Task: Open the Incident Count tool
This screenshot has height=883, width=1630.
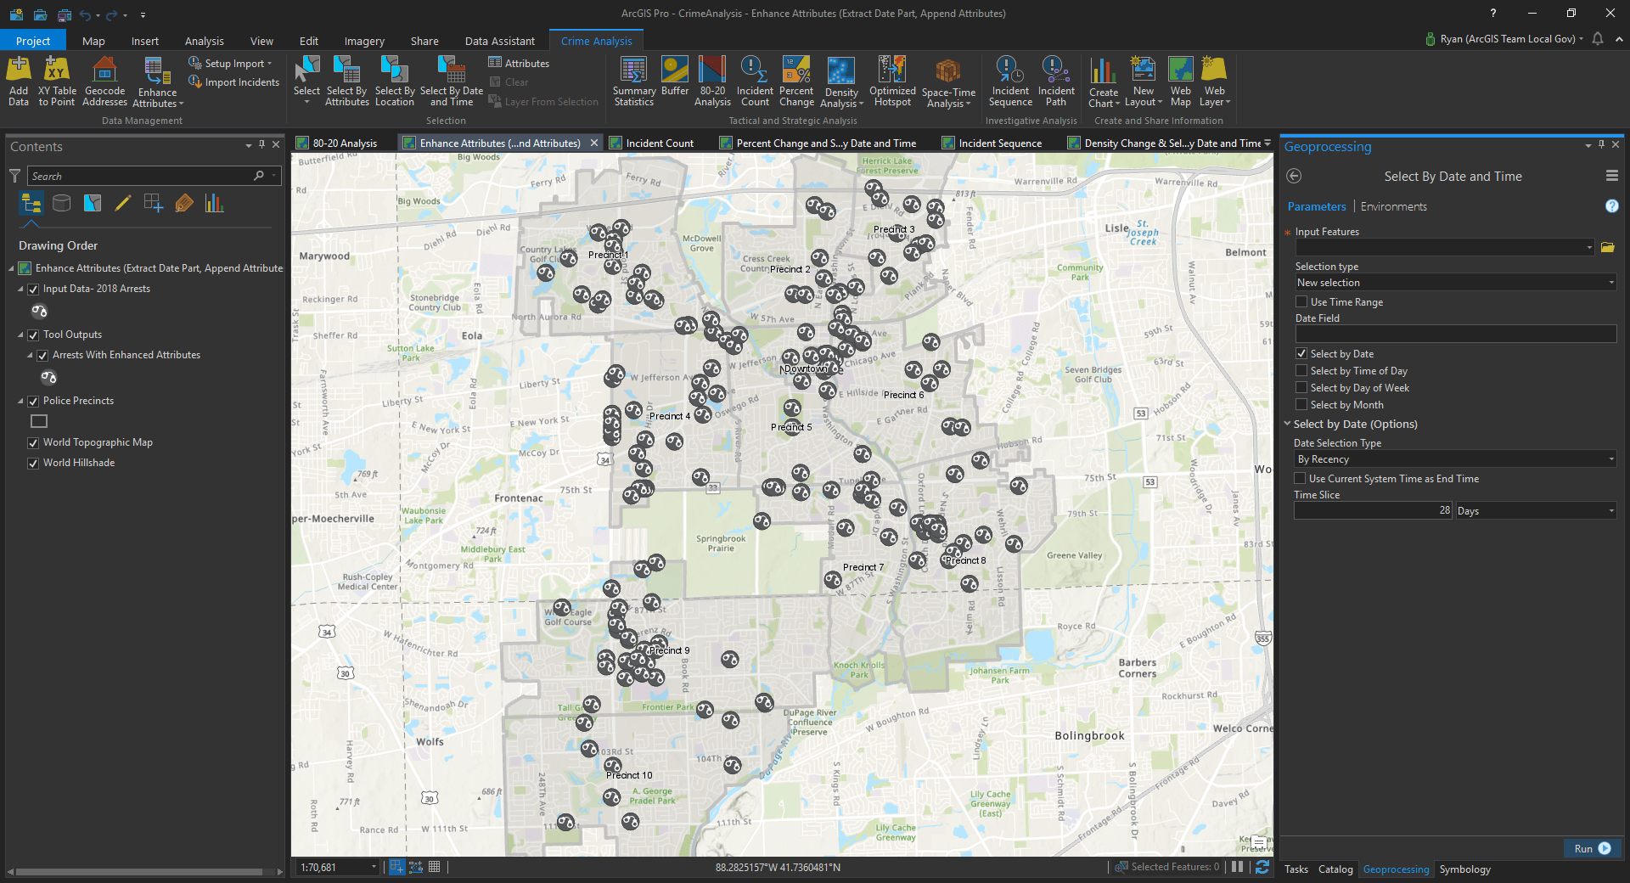Action: [755, 82]
